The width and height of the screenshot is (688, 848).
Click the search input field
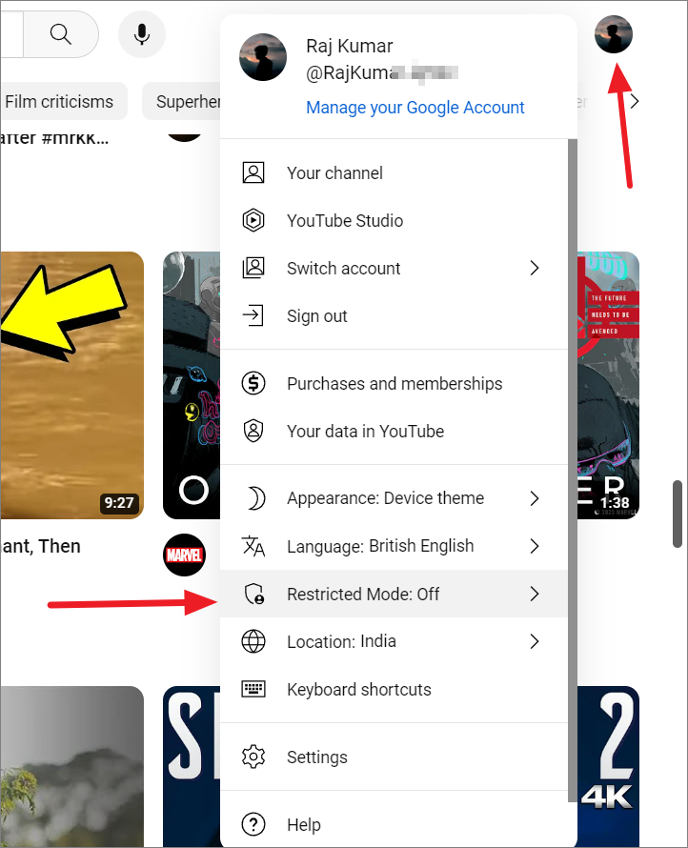point(11,34)
